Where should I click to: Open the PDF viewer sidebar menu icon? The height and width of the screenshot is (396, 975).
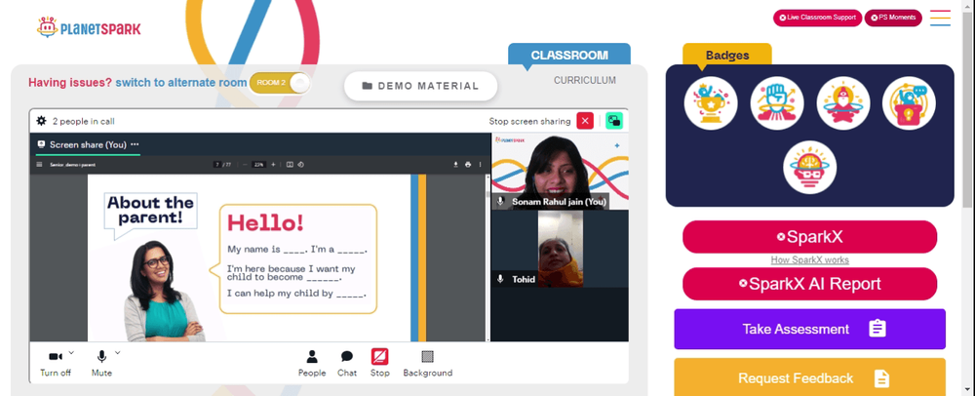click(x=40, y=165)
